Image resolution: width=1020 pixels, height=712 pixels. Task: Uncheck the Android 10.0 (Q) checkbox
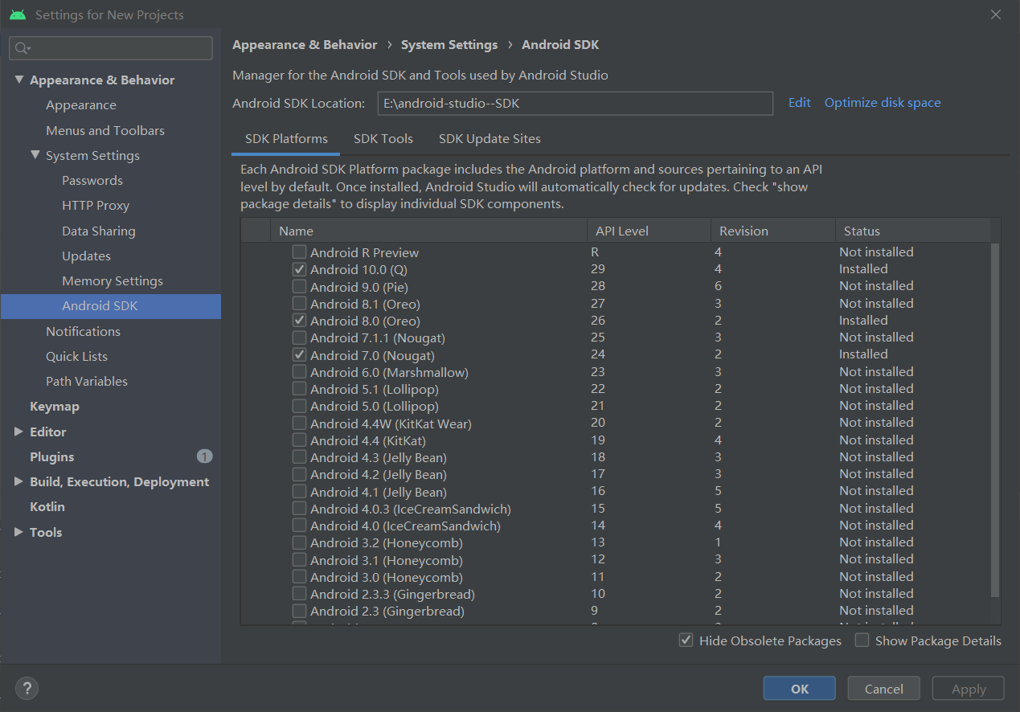[x=299, y=269]
